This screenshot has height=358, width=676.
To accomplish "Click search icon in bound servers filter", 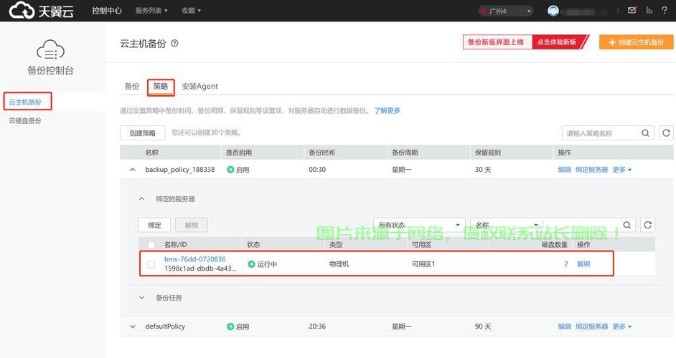I will tap(627, 225).
